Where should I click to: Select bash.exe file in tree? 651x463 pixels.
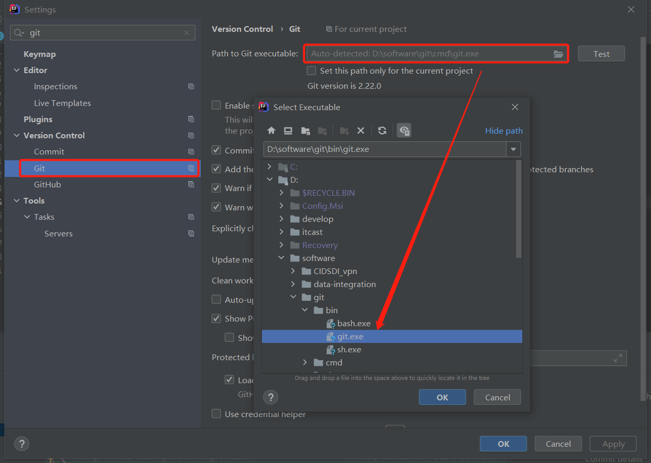click(353, 324)
